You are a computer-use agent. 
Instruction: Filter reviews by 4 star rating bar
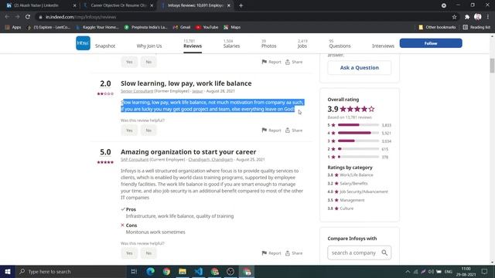click(x=359, y=133)
